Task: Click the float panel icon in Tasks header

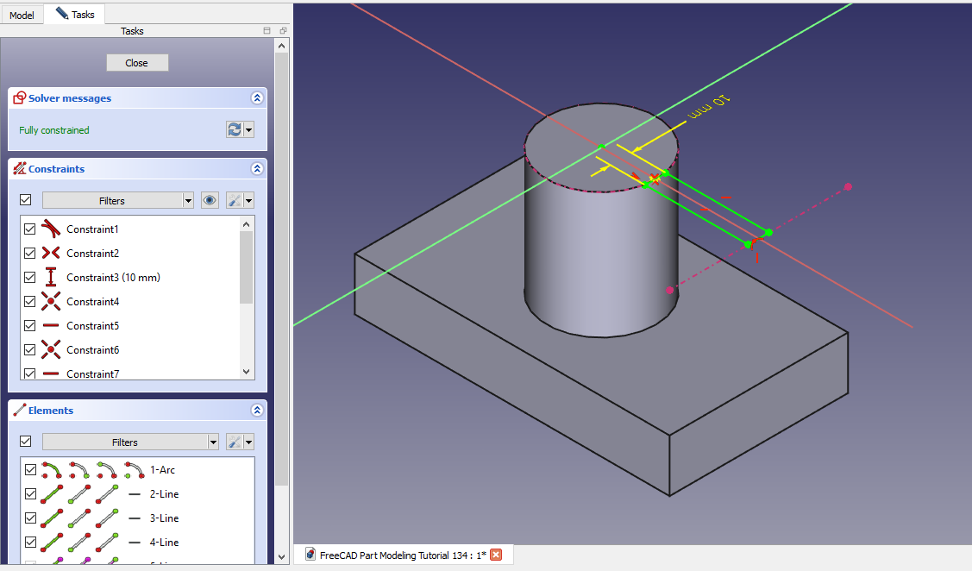Action: [x=282, y=31]
